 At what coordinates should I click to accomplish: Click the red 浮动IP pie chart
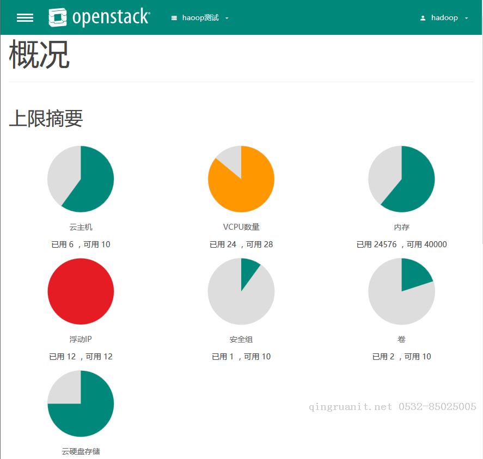click(81, 291)
